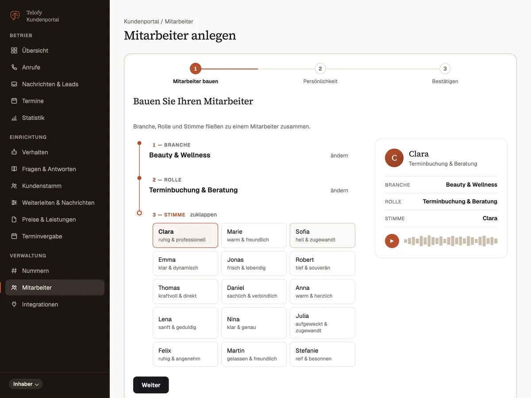Open Nummern via its hash icon
The image size is (531, 398).
point(14,271)
